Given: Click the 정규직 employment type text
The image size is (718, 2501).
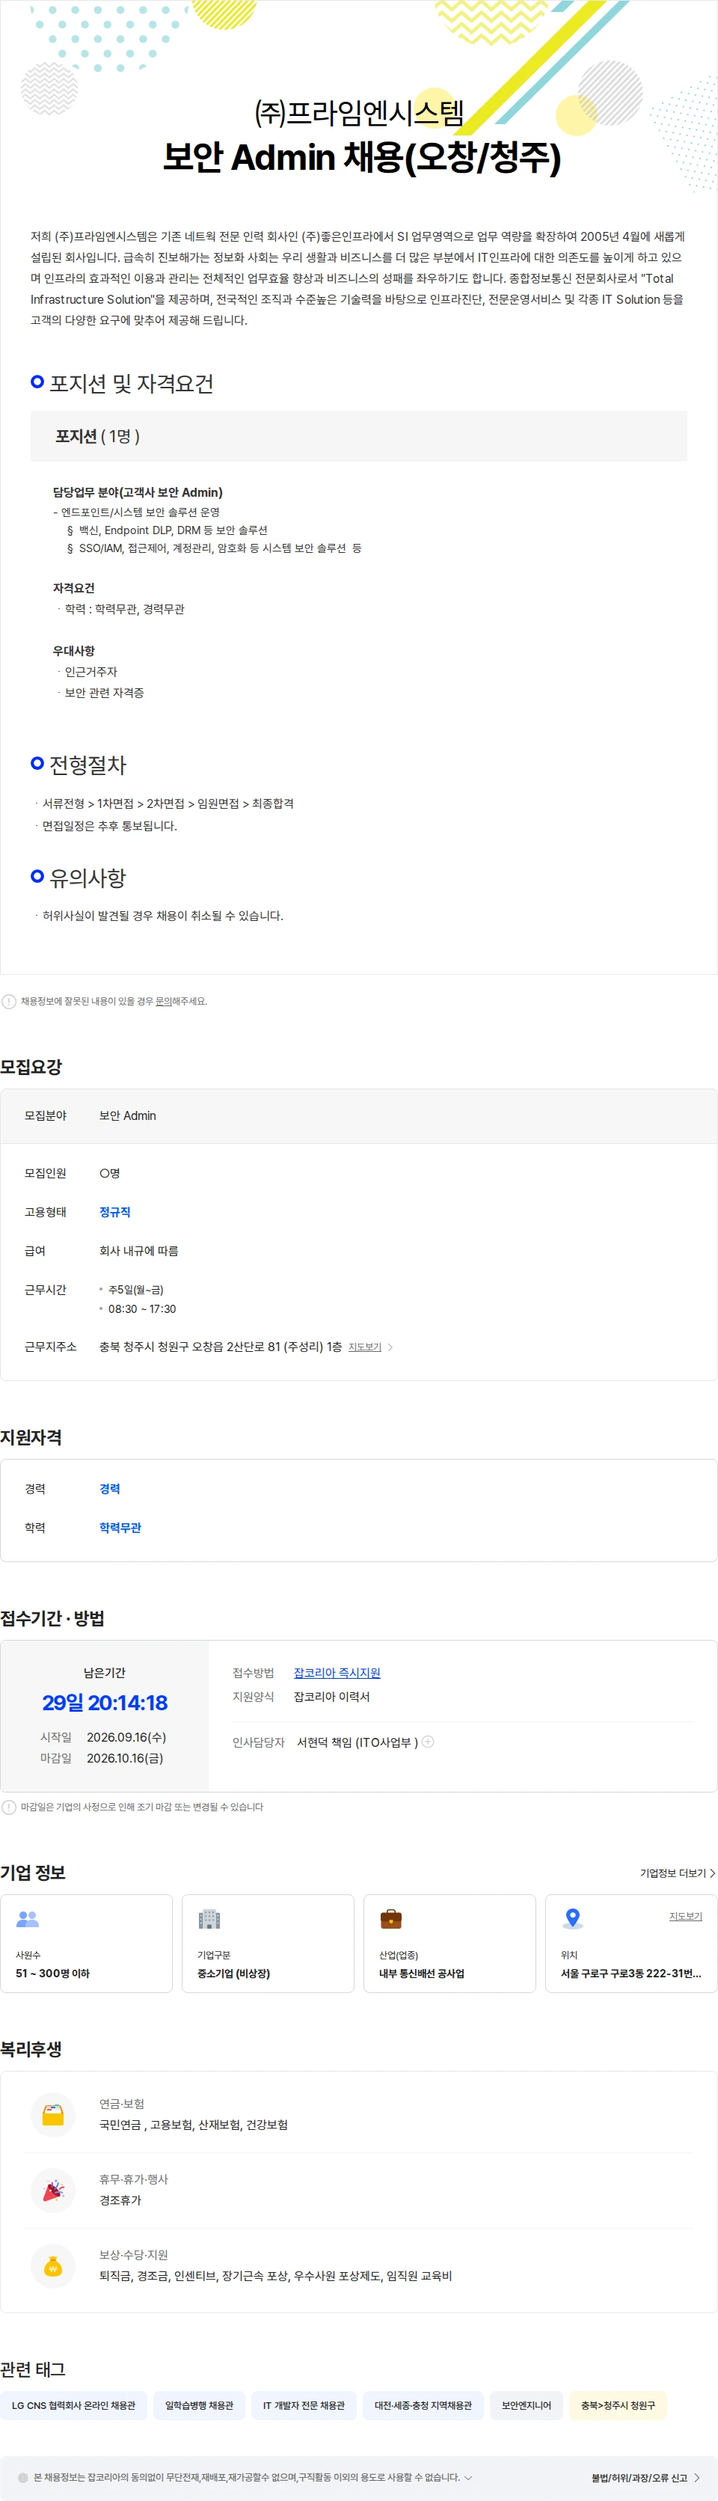Looking at the screenshot, I should 114,1212.
